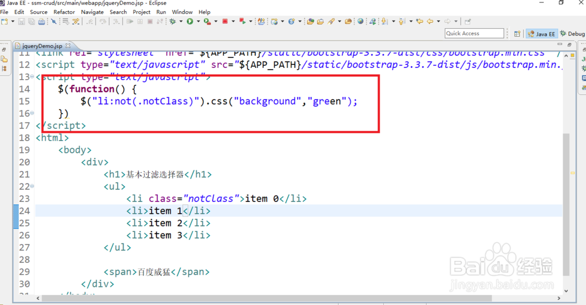Click the Save All icon
The image size is (586, 305).
32,22
